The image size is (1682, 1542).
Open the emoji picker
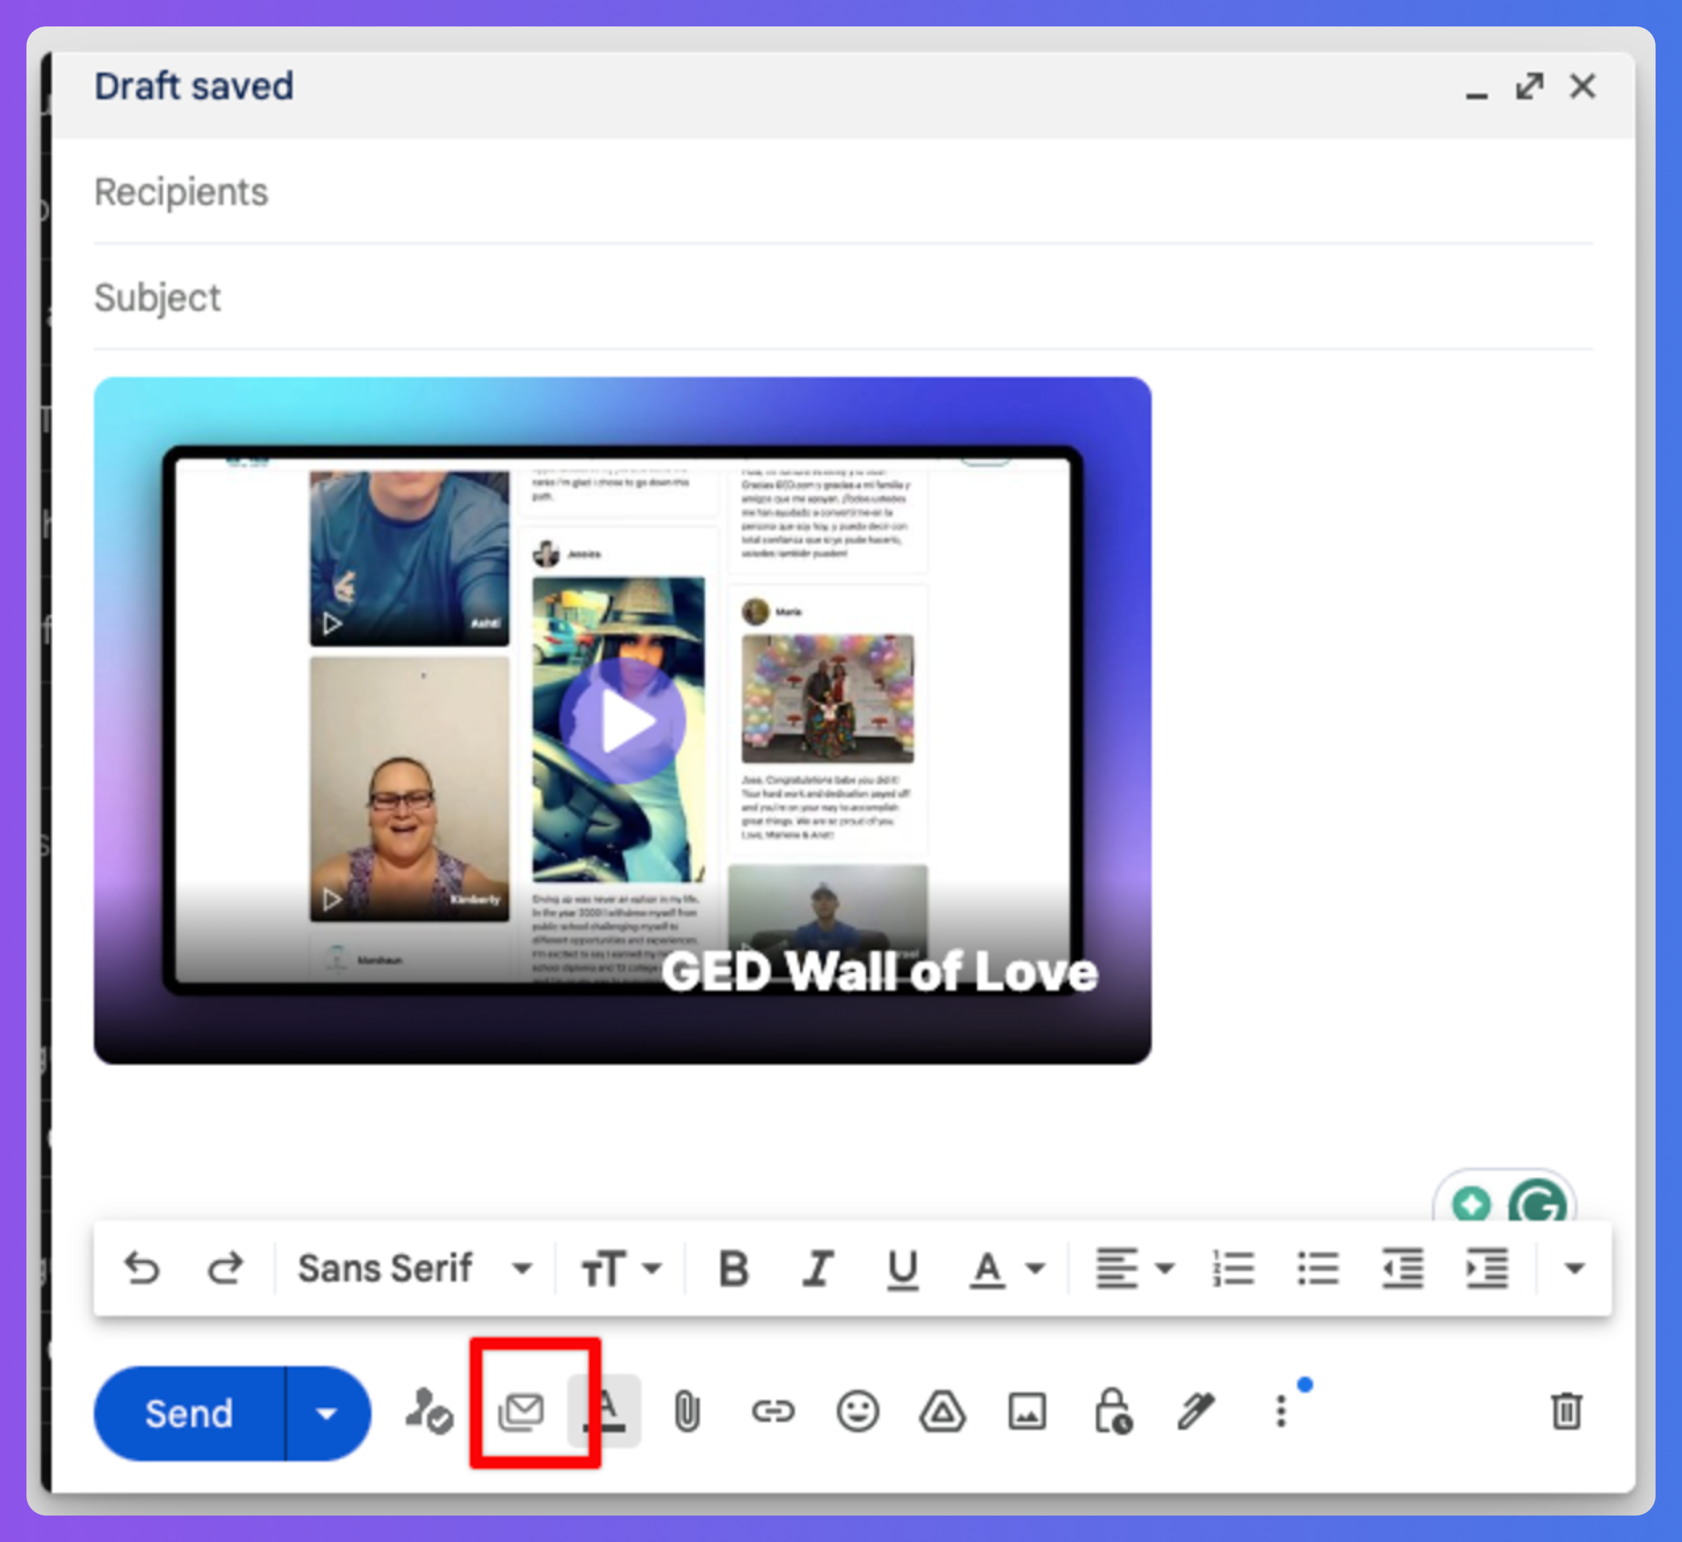pyautogui.click(x=858, y=1412)
